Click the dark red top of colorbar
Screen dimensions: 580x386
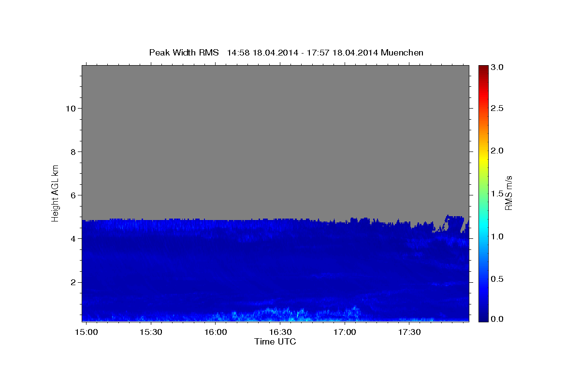pos(483,69)
